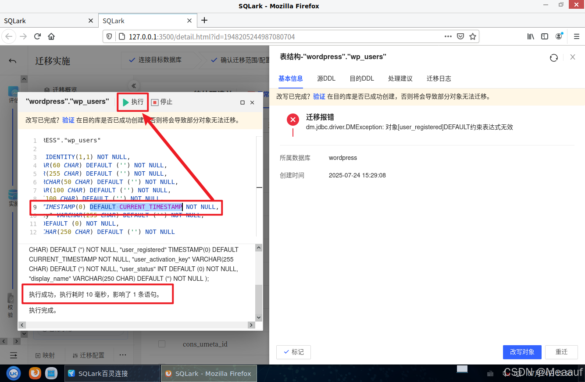Close the second SQLark browser tab
The image size is (585, 382).
coord(189,21)
